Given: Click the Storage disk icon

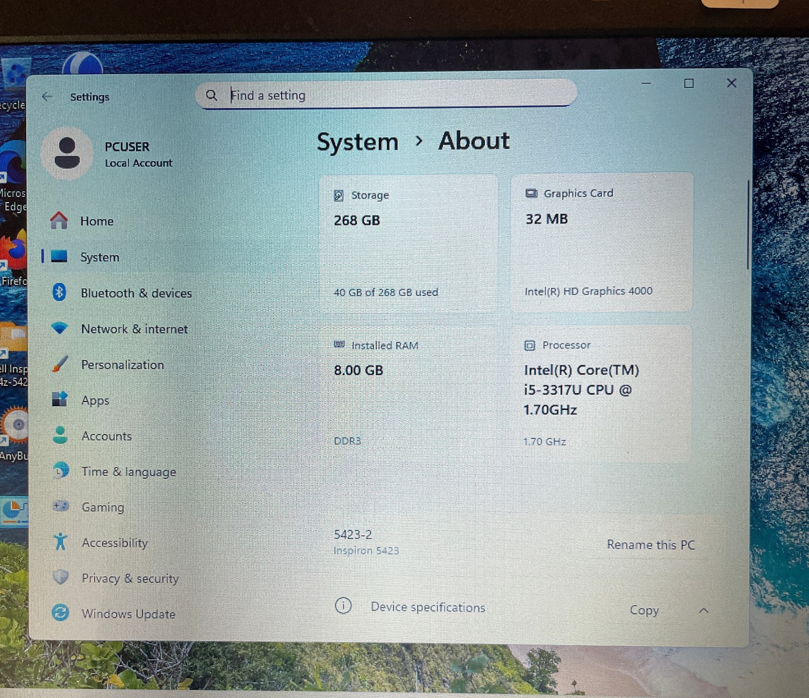Looking at the screenshot, I should [339, 195].
